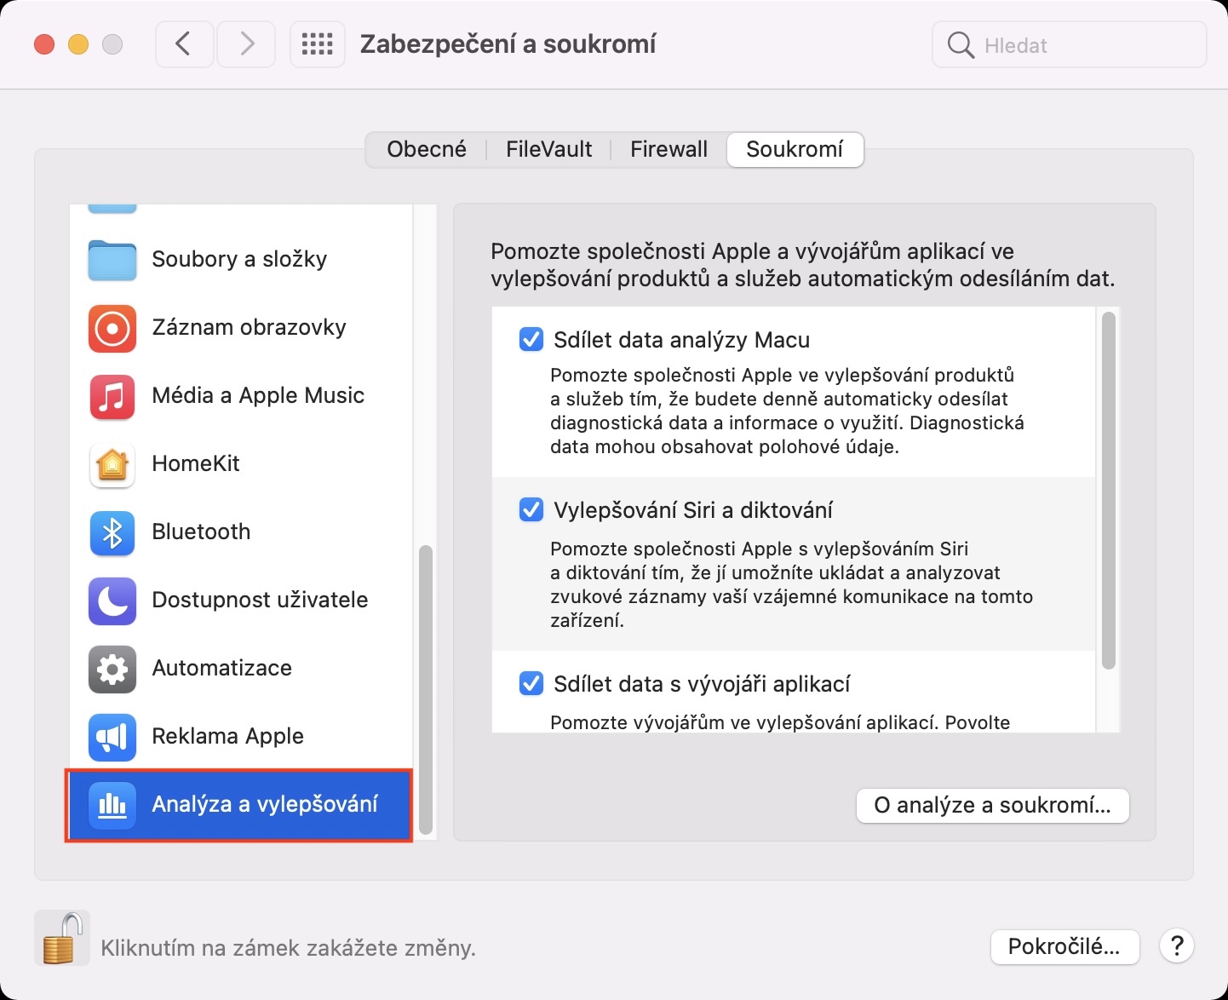1228x1000 pixels.
Task: Click the padlock icon to prevent changes
Action: pos(62,938)
